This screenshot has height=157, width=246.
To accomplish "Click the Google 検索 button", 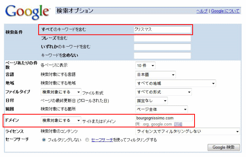I will [x=224, y=148].
